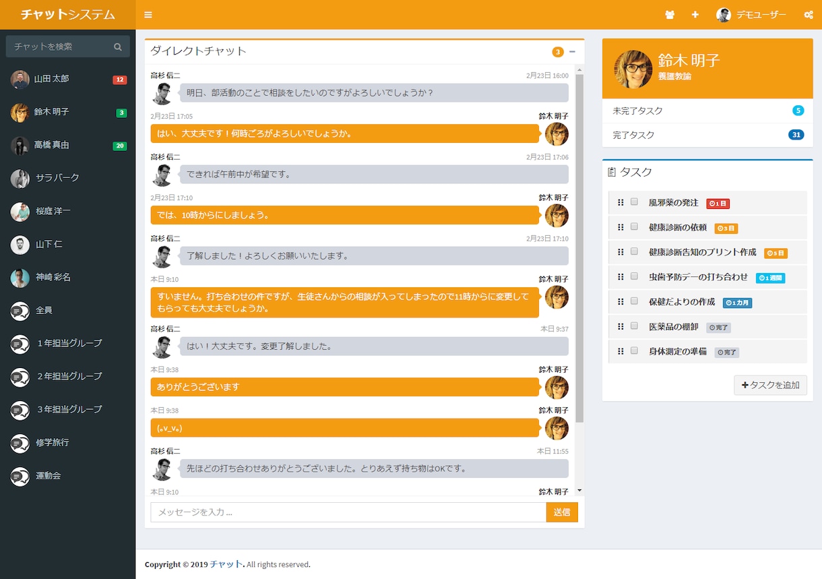
Task: Toggle the 身体測定の準備 checkbox
Action: [x=634, y=351]
